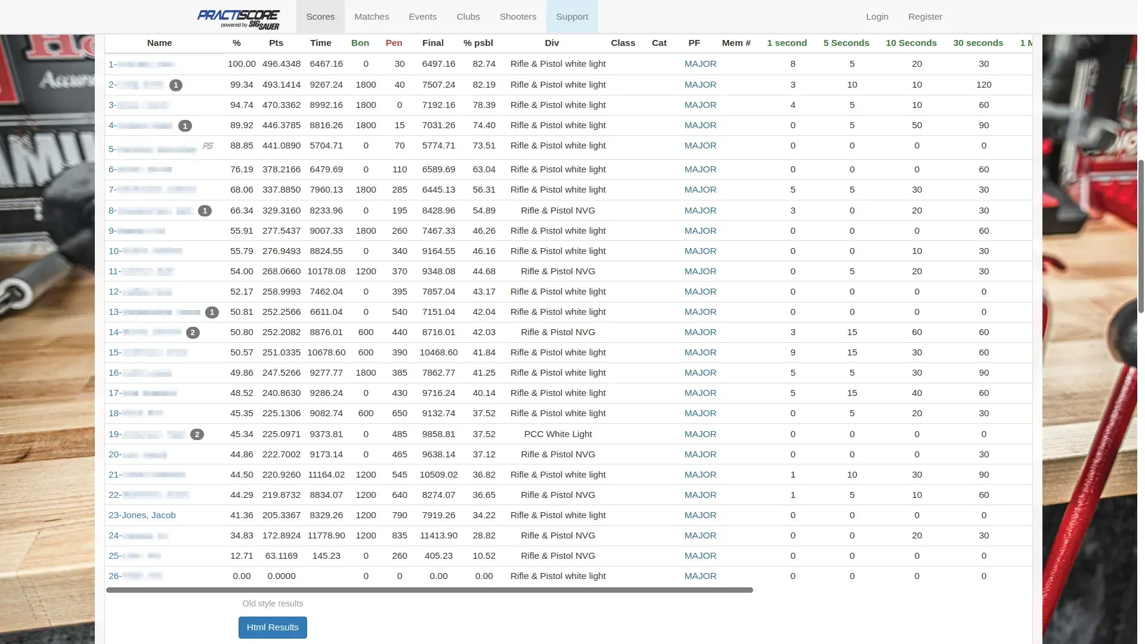Open the Clubs section
This screenshot has height=644, width=1145.
point(468,17)
